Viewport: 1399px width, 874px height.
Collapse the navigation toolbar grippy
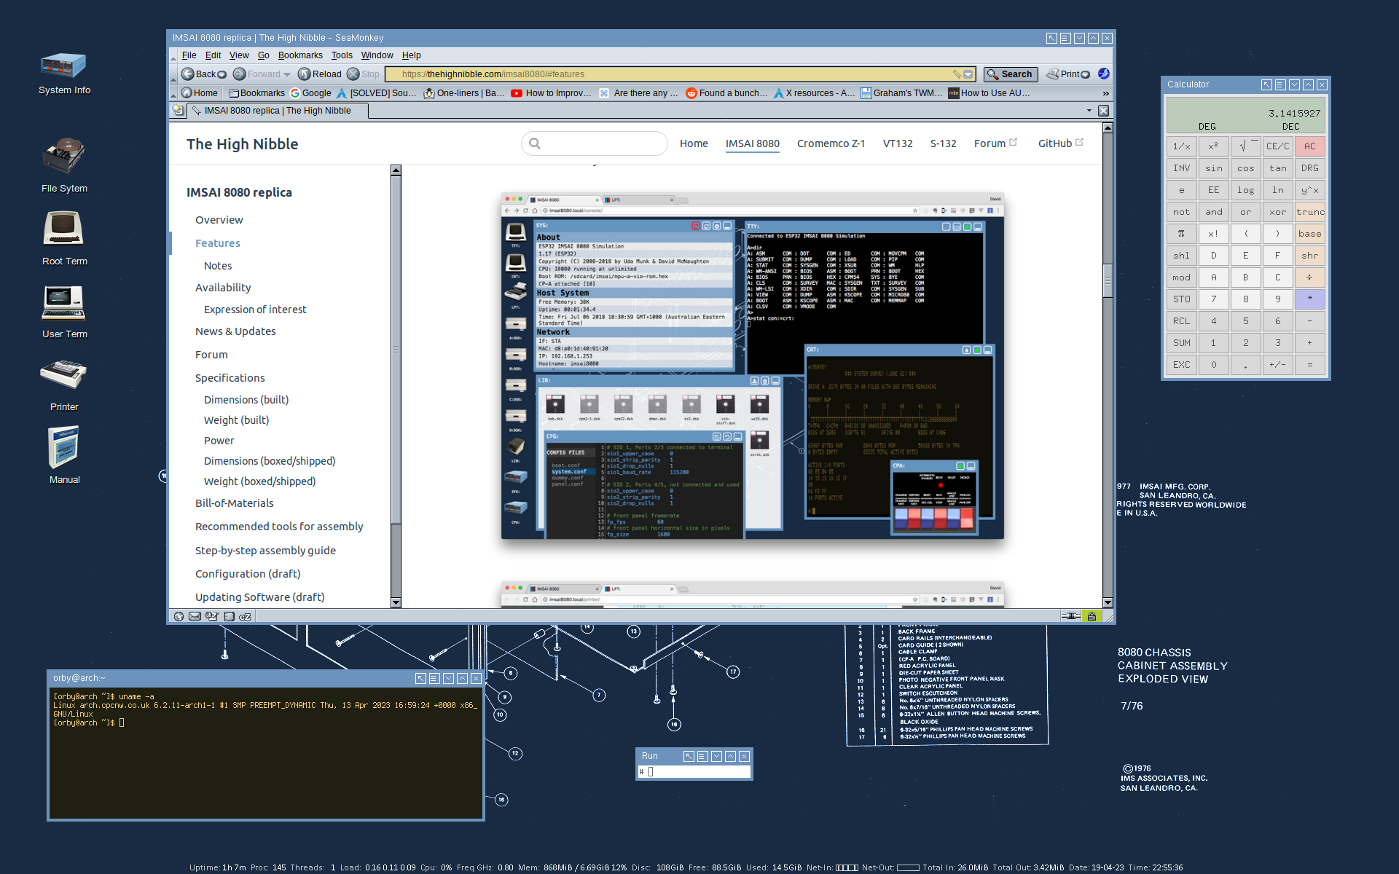pos(173,74)
